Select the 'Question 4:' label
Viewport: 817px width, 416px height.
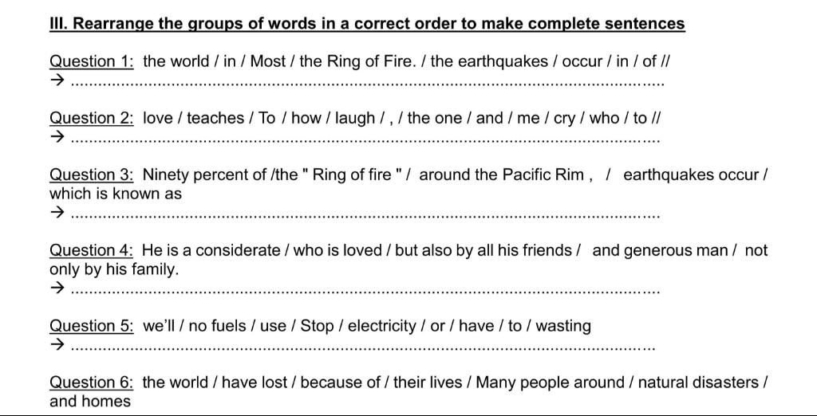tap(93, 251)
